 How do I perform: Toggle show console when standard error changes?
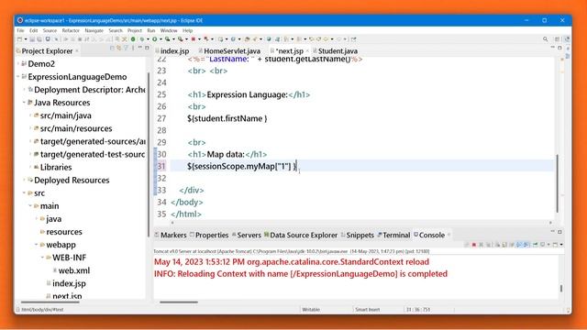[x=526, y=245]
